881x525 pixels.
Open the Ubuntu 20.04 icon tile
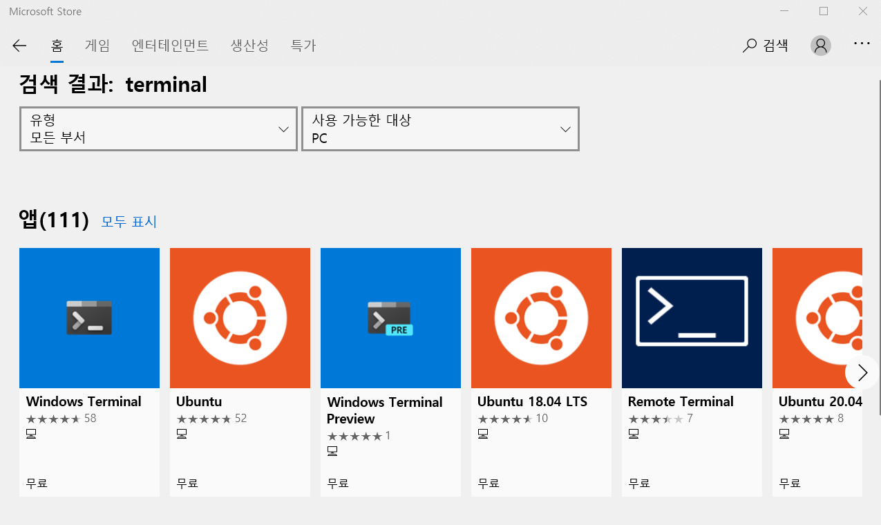coord(817,318)
